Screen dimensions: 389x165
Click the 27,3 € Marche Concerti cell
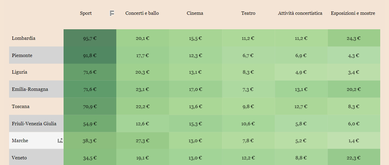point(143,141)
